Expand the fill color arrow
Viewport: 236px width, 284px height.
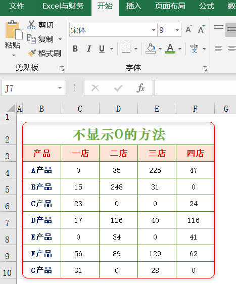pos(160,49)
